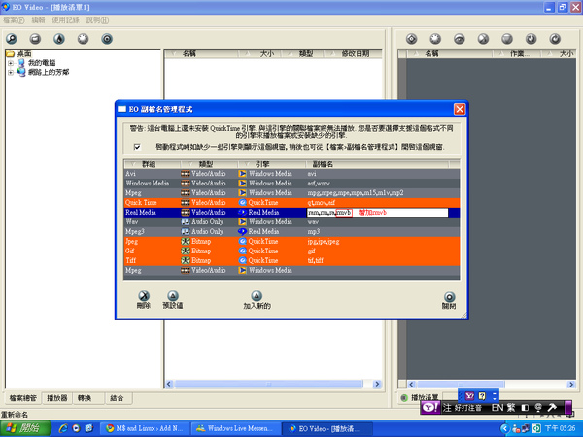Switch to the 檔案總管 tab
Image resolution: width=583 pixels, height=437 pixels.
click(x=22, y=398)
